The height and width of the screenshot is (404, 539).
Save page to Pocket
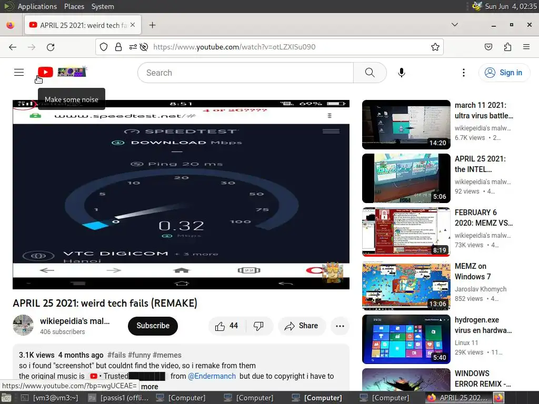point(488,47)
